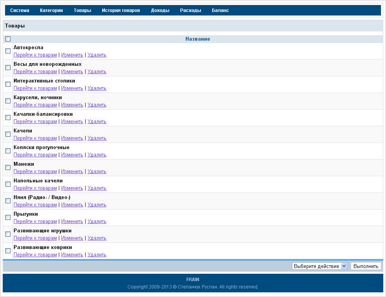Click Изменить for Качалки-балансировки
The width and height of the screenshot is (386, 297).
point(72,122)
